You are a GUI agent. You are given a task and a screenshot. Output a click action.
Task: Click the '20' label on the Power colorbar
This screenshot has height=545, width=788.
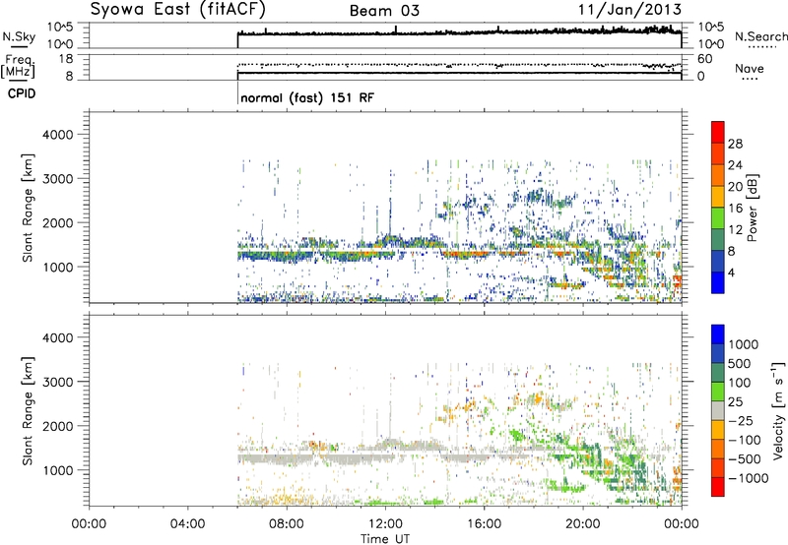tap(735, 187)
